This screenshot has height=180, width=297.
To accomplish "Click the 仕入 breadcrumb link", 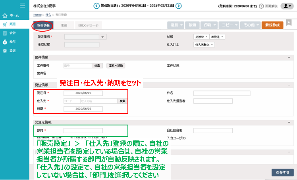I will (48, 14).
